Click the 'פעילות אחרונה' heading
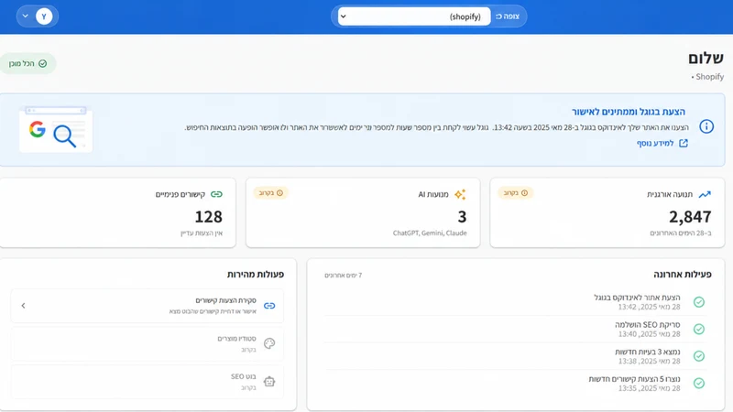733x412 pixels. pos(683,274)
